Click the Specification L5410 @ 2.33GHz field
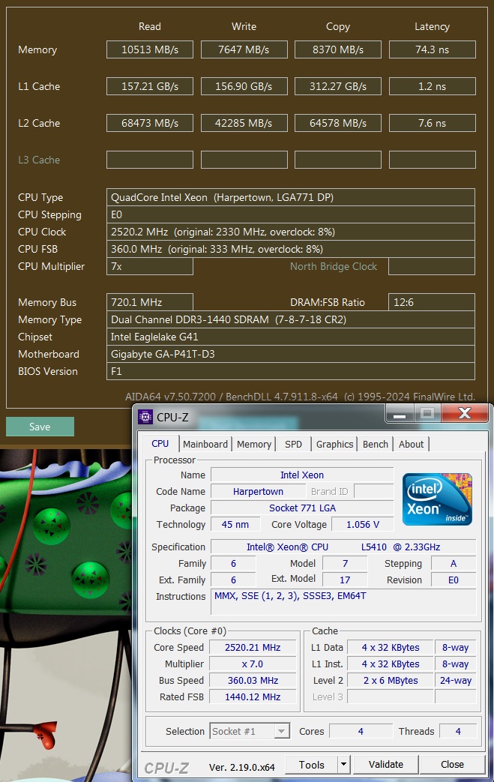The image size is (494, 782). pyautogui.click(x=343, y=547)
